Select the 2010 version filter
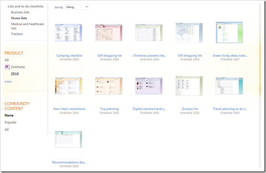This screenshot has height=173, width=266. (15, 74)
